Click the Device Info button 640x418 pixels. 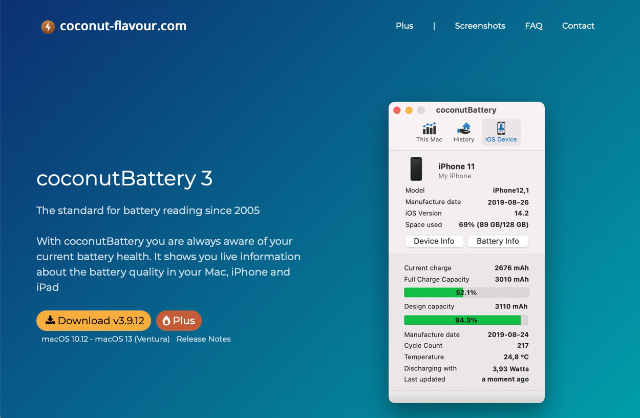point(434,241)
